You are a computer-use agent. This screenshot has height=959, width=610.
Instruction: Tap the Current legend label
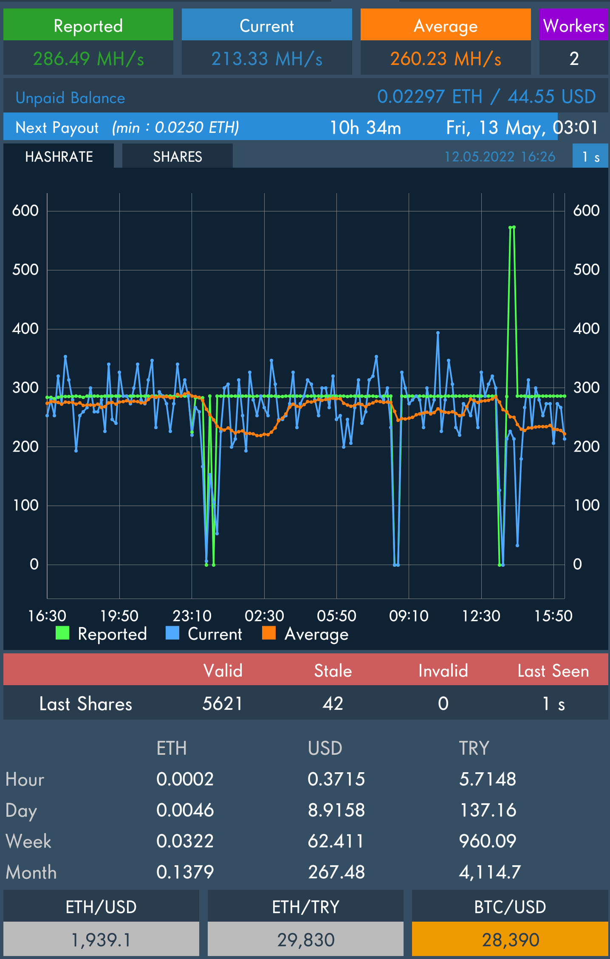point(215,634)
